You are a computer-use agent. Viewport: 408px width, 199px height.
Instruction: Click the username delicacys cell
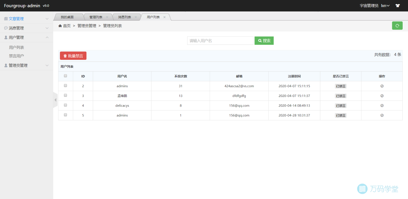point(122,106)
